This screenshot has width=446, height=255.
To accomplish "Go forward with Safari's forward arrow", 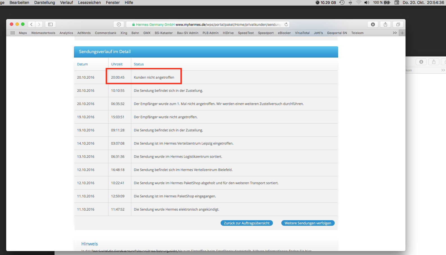I will click(39, 24).
